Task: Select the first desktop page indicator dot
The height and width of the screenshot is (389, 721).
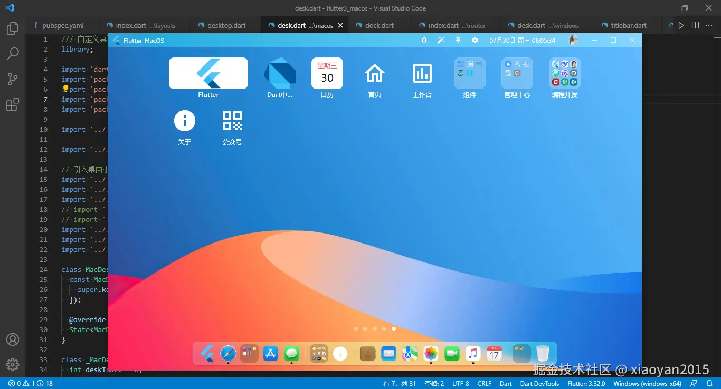Action: click(356, 329)
